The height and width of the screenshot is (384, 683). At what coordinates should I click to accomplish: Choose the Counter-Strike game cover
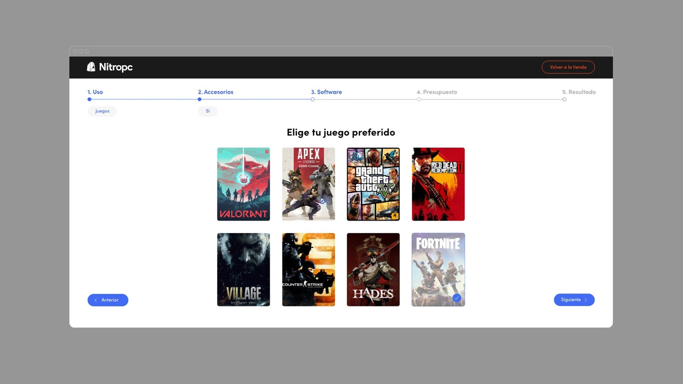[x=308, y=270]
